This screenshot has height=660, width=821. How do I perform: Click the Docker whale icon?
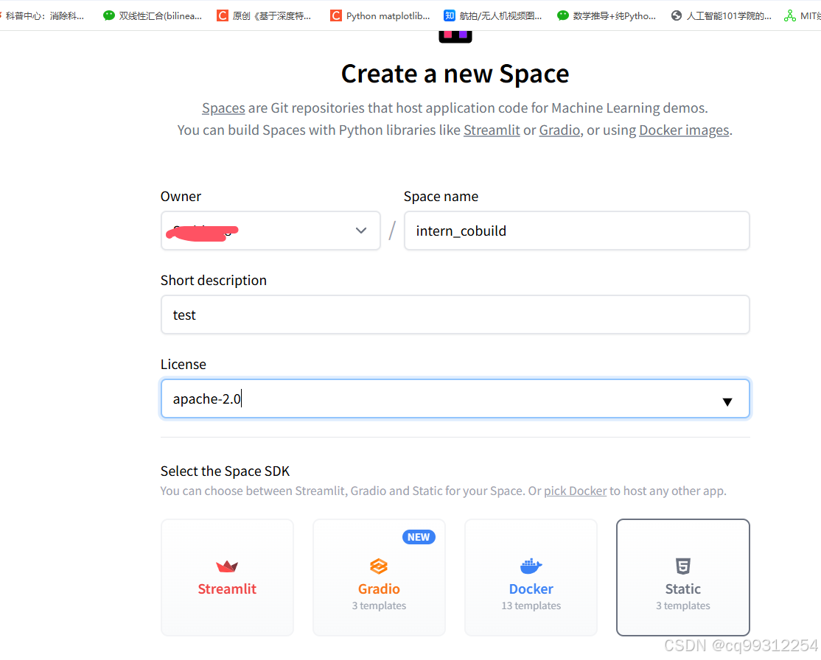tap(531, 566)
